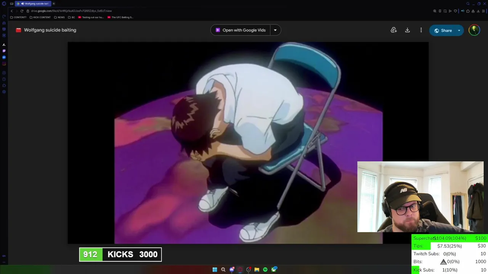Open the browser easy setup menu
This screenshot has height=274, width=488.
tap(483, 11)
